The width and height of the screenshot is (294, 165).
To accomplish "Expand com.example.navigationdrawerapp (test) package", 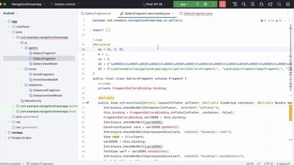I will click(x=13, y=111).
